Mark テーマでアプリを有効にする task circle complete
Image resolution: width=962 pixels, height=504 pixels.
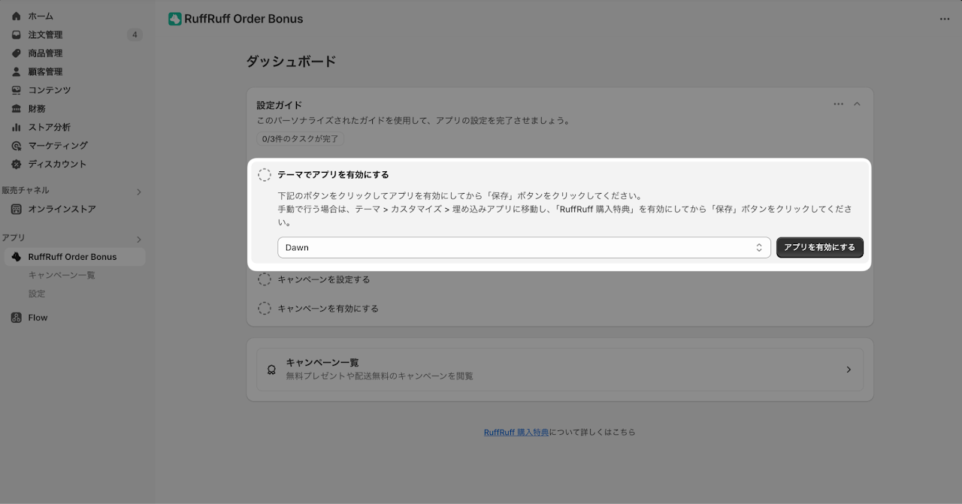(x=265, y=175)
